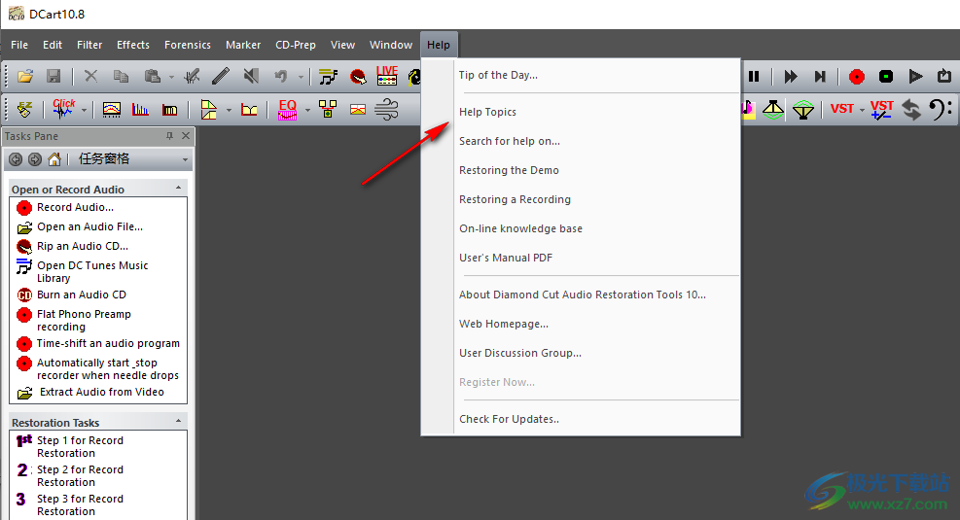Viewport: 960px width, 520px height.
Task: Click Extract Audio from Video link
Action: click(101, 392)
